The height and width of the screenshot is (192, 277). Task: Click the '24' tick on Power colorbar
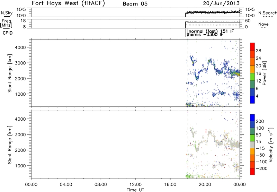click(x=258, y=58)
